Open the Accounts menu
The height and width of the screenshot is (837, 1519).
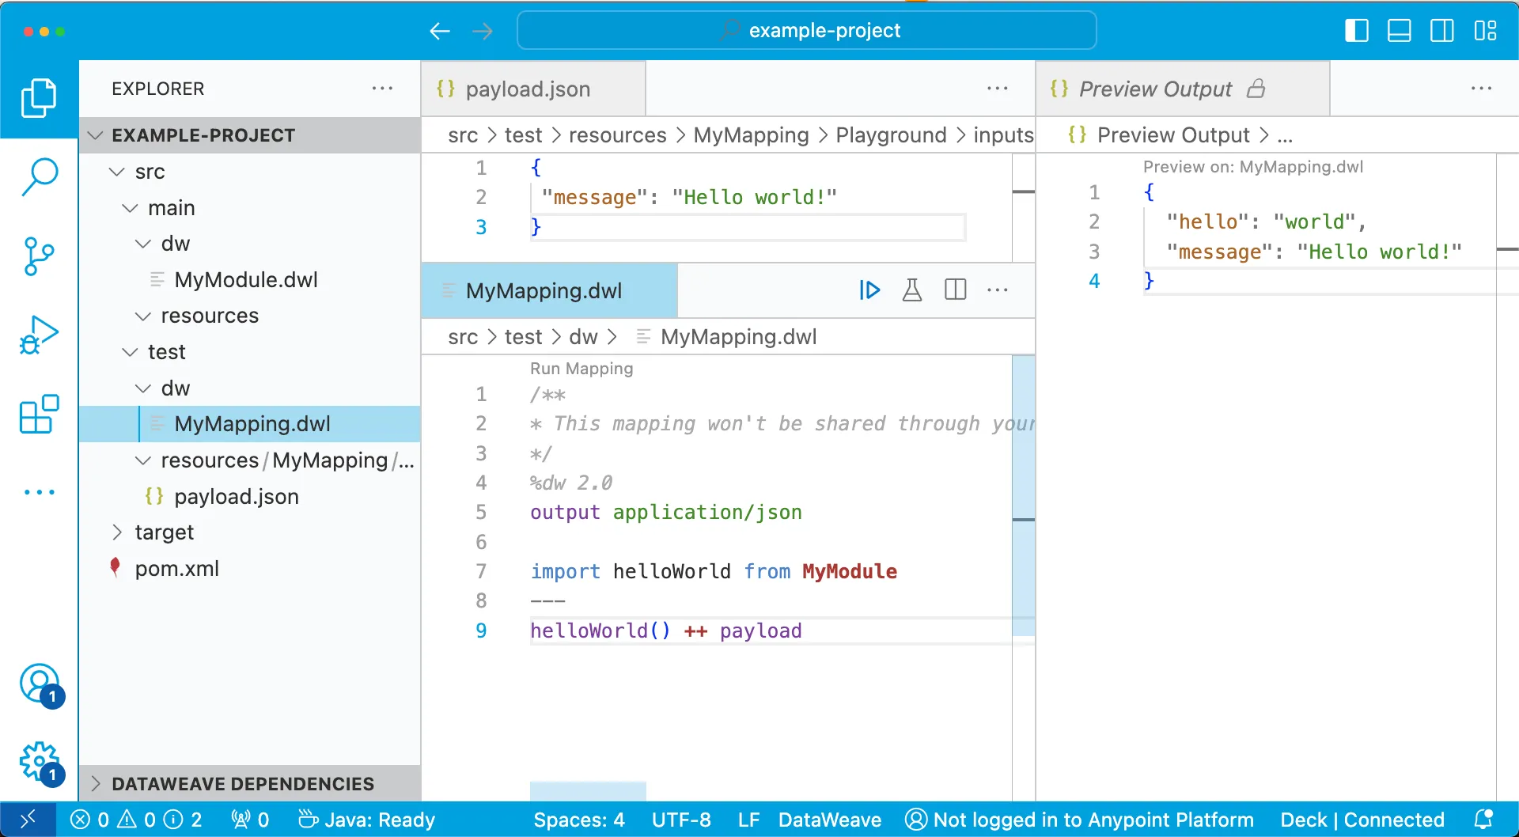[x=40, y=685]
